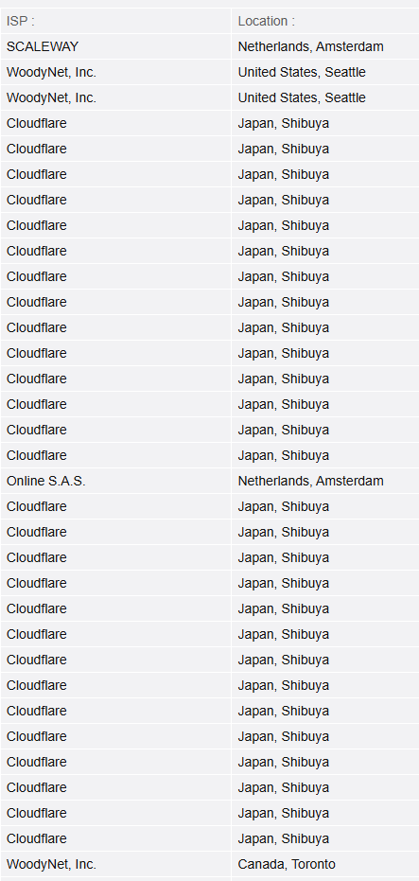Click the Online S.A.S. ISP cell
This screenshot has width=419, height=881.
115,481
